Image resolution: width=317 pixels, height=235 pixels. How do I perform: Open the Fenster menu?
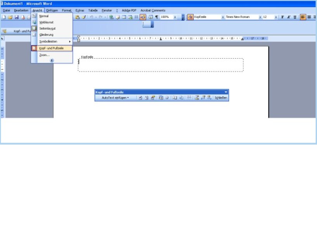(107, 10)
